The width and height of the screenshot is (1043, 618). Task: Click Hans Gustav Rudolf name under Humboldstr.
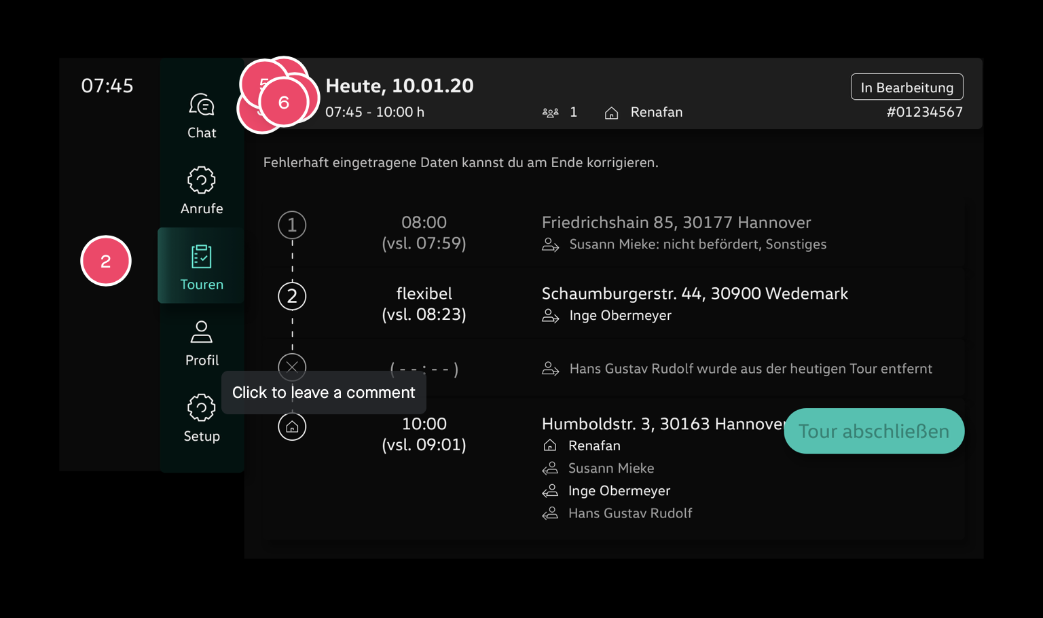[630, 513]
